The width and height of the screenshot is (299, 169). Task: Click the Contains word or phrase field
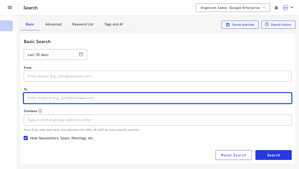coord(158,120)
